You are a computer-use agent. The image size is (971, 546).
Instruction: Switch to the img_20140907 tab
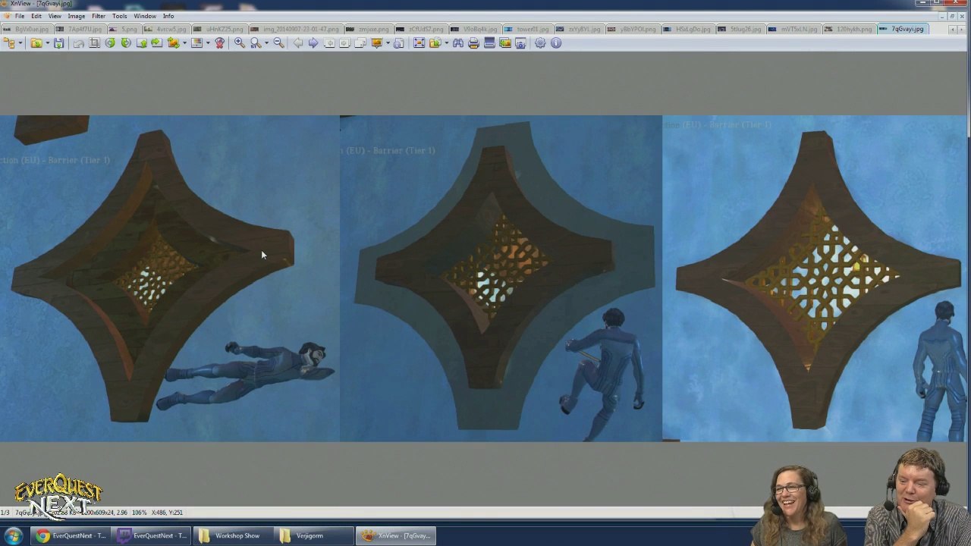(x=296, y=29)
